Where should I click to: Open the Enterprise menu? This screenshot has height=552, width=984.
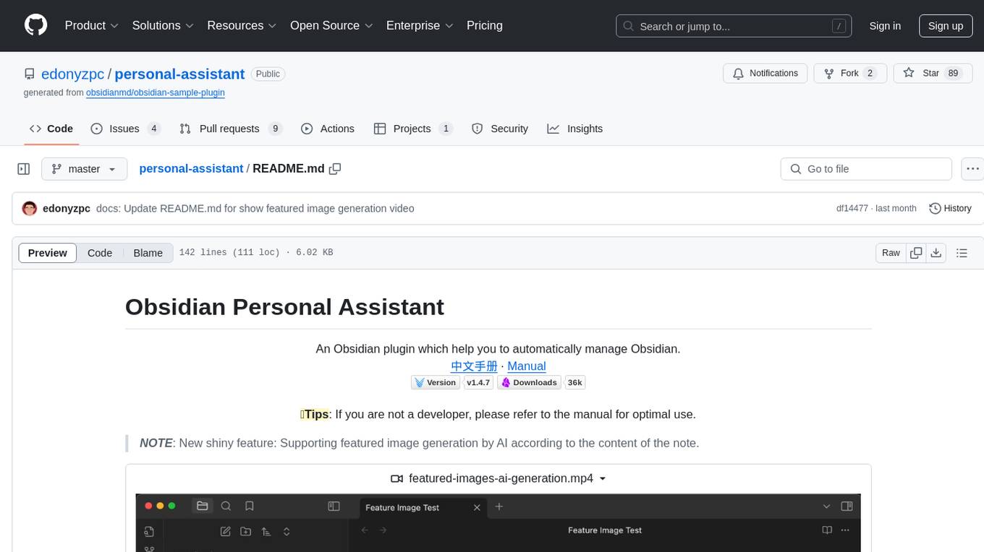click(x=420, y=25)
